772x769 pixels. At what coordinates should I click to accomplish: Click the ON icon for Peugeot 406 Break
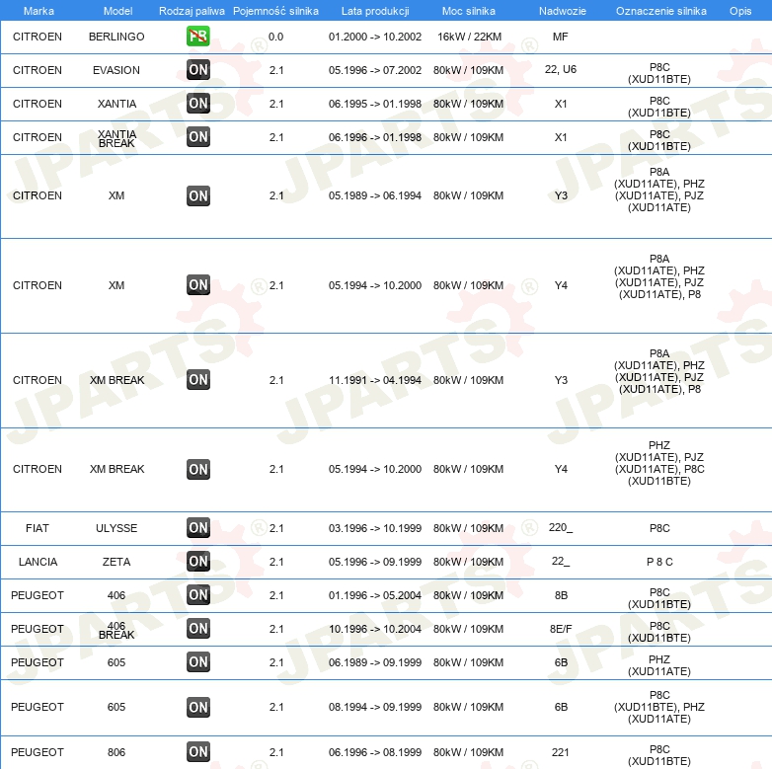coord(198,628)
